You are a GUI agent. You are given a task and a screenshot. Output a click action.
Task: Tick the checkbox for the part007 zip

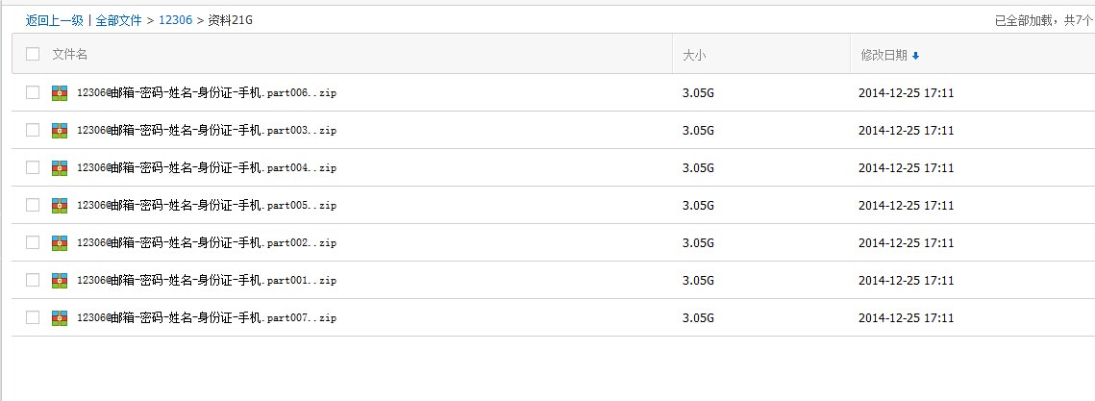(33, 317)
